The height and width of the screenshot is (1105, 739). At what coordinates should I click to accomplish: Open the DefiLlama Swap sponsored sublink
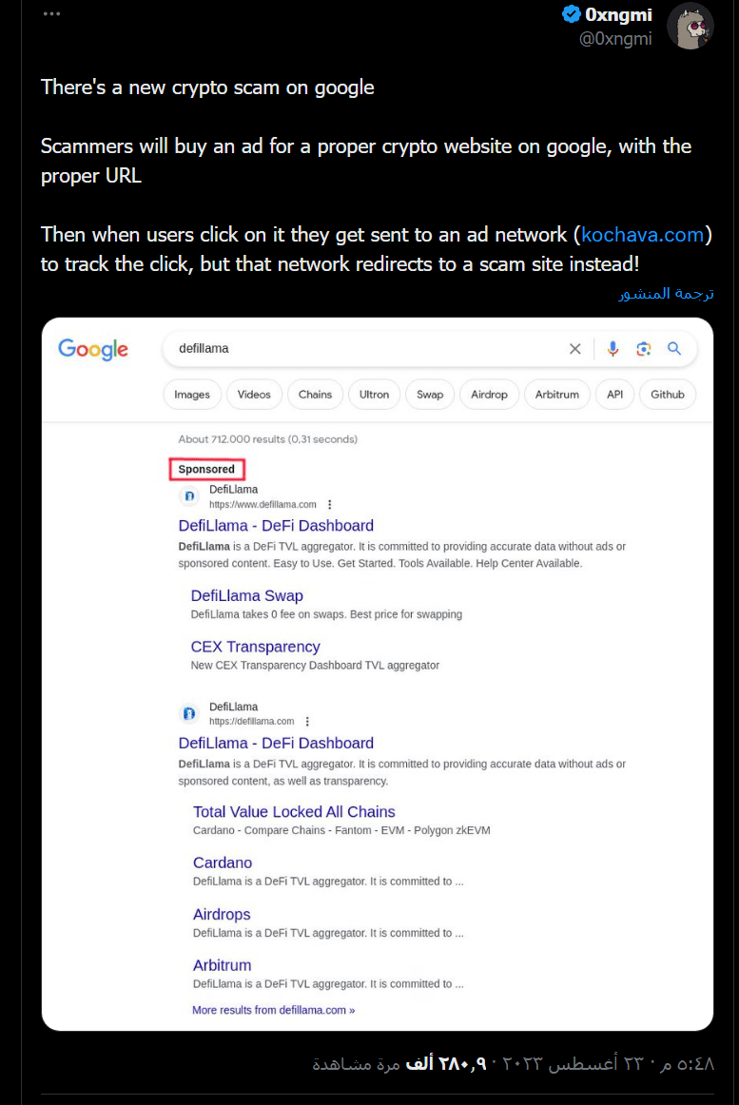(x=246, y=595)
